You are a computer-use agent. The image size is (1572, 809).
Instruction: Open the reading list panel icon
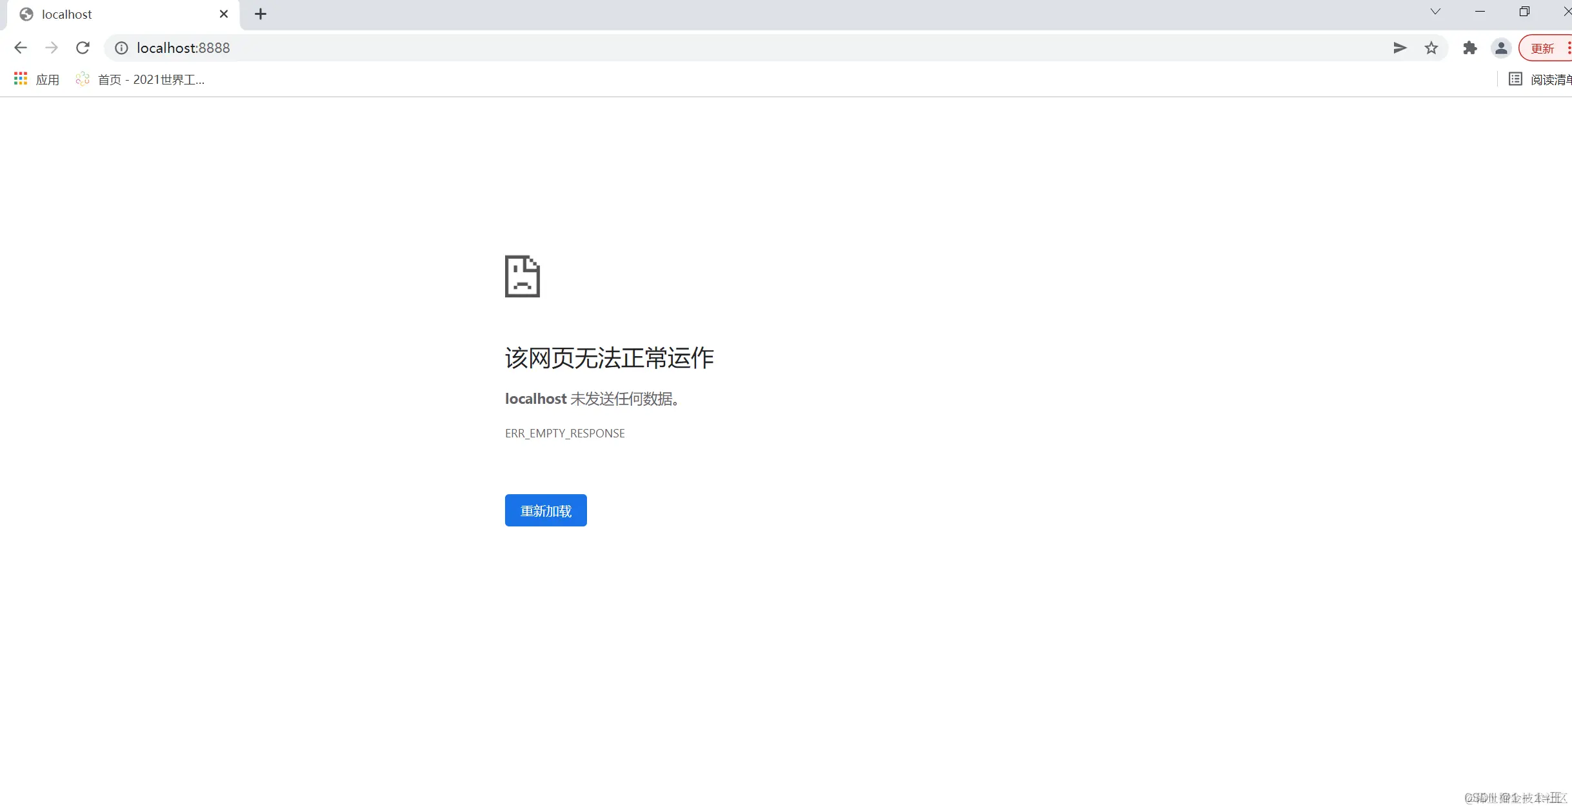1515,79
